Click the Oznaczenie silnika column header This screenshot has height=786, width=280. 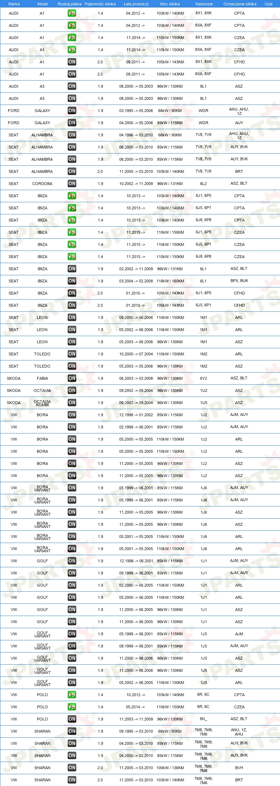[240, 4]
